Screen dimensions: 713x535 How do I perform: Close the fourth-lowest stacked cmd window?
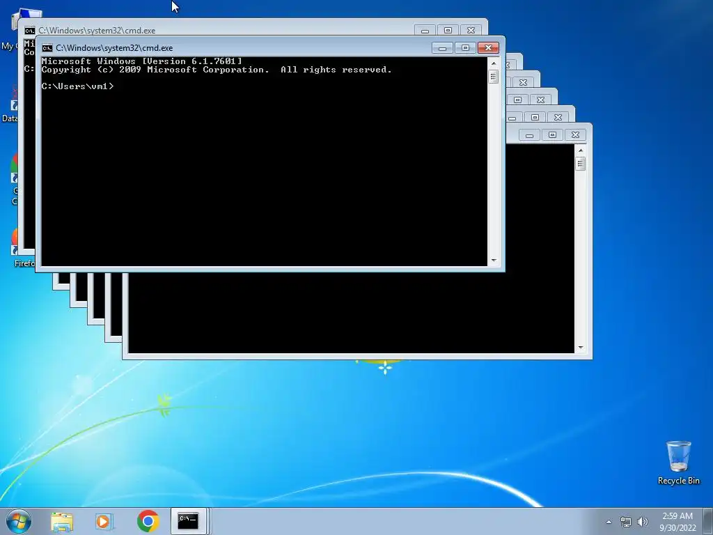524,83
